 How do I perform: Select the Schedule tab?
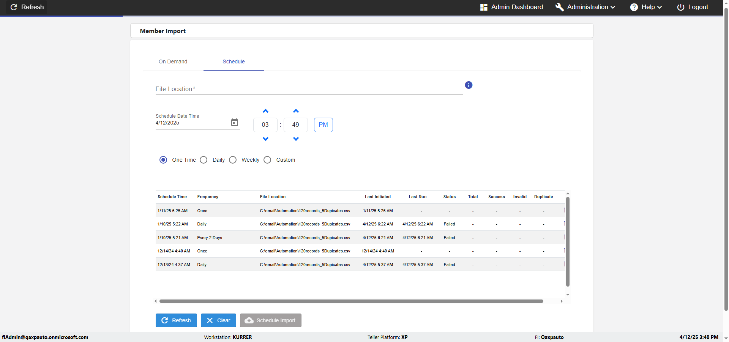point(234,61)
